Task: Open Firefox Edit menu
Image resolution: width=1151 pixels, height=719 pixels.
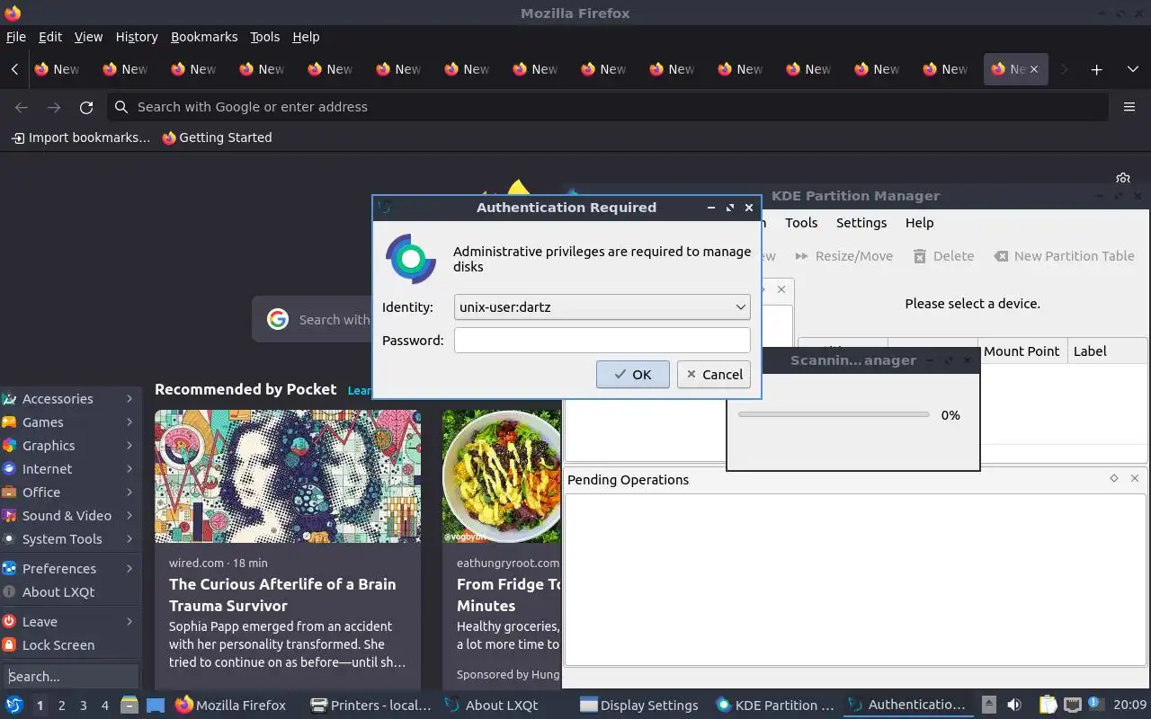Action: click(x=50, y=37)
